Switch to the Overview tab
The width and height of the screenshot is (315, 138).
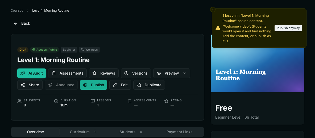coord(35,132)
